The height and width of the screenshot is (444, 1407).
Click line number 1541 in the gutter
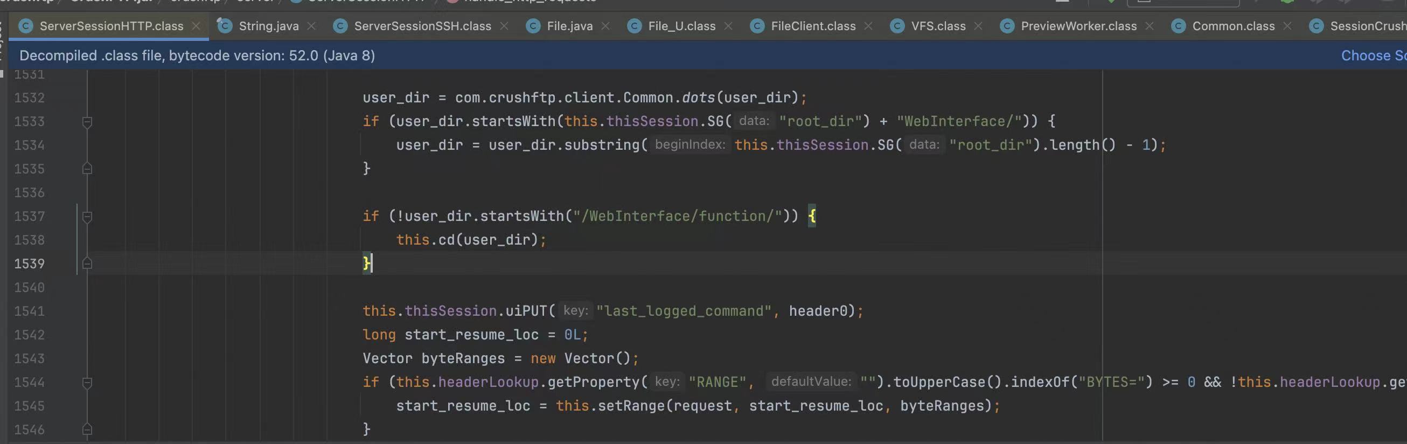(x=30, y=311)
